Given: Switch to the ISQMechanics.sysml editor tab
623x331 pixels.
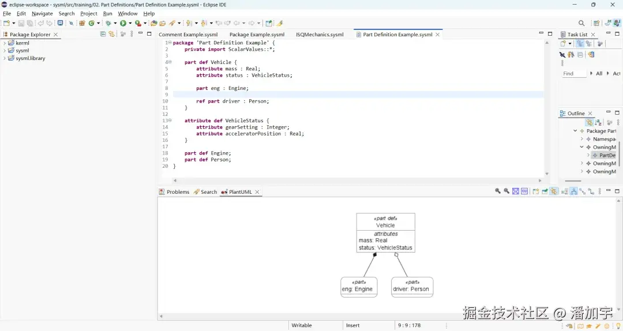Looking at the screenshot, I should [x=320, y=35].
